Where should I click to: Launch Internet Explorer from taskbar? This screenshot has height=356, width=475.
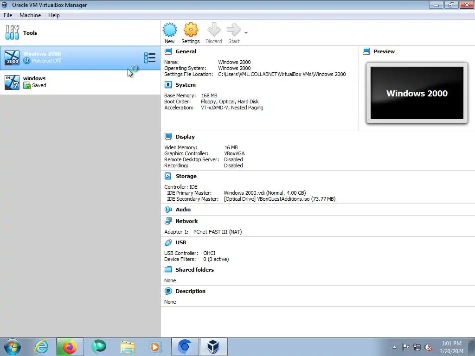[41, 347]
